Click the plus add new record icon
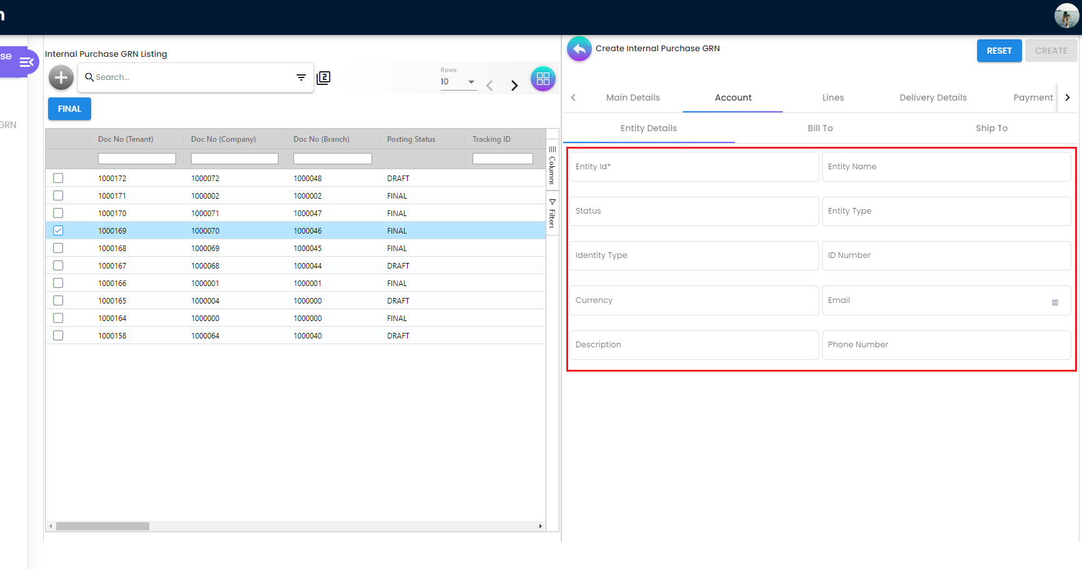This screenshot has width=1082, height=569. (61, 78)
